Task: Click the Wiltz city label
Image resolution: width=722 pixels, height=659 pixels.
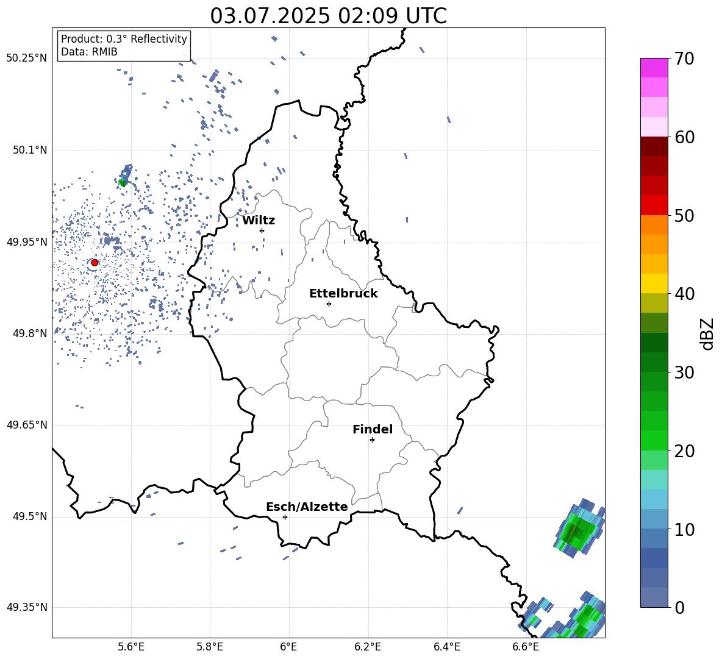Action: tap(259, 221)
